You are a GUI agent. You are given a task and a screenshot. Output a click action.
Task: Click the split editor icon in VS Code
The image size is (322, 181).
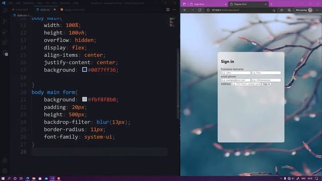click(x=168, y=10)
